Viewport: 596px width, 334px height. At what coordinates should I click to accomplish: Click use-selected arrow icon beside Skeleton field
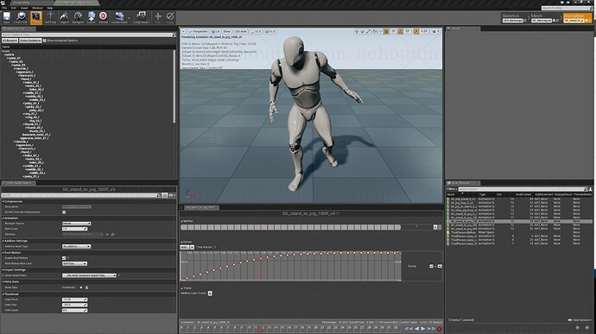107,235
